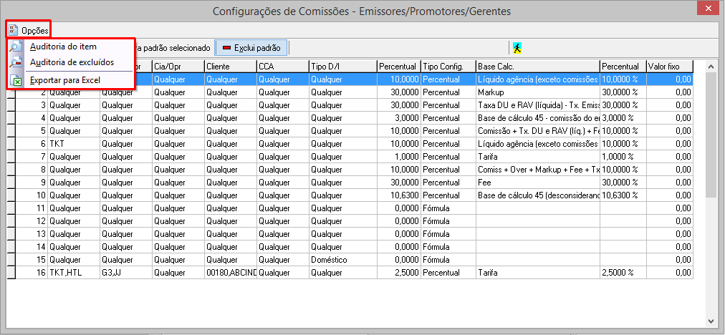Click the row selector for row 9
This screenshot has width=725, height=335.
click(x=11, y=183)
